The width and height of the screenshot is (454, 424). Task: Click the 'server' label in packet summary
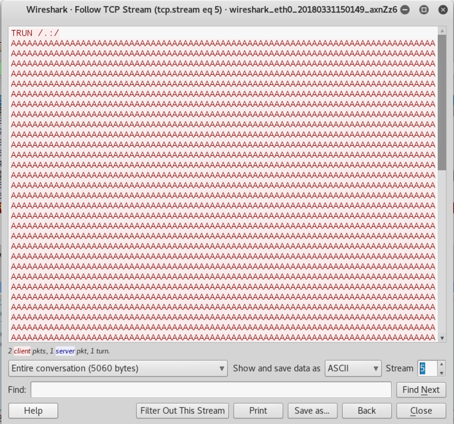[65, 351]
